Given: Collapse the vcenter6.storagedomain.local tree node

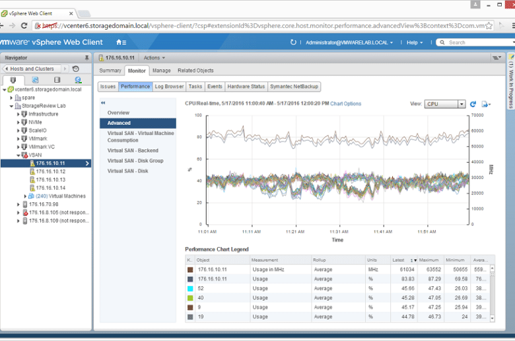Looking at the screenshot, I should click(x=4, y=89).
